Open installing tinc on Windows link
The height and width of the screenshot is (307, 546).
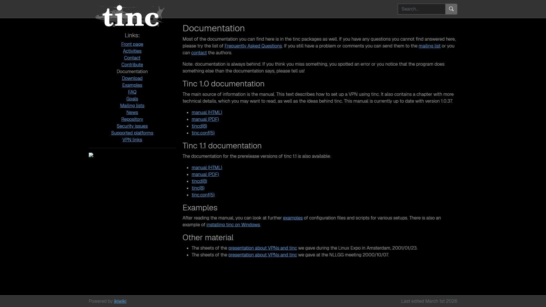point(233,225)
